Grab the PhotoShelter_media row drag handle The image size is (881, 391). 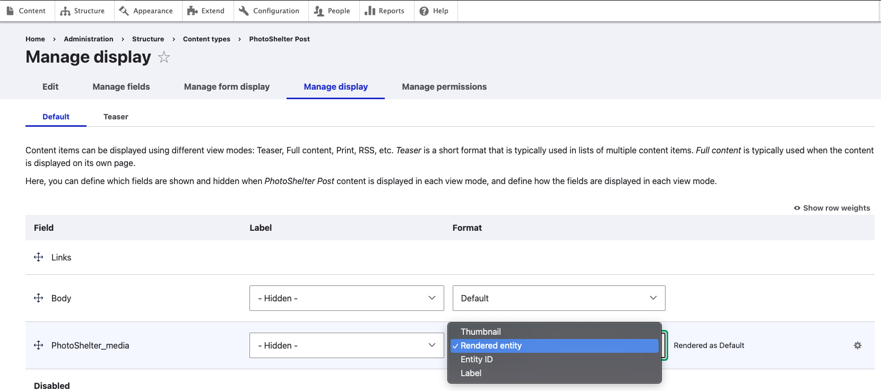[x=38, y=345]
